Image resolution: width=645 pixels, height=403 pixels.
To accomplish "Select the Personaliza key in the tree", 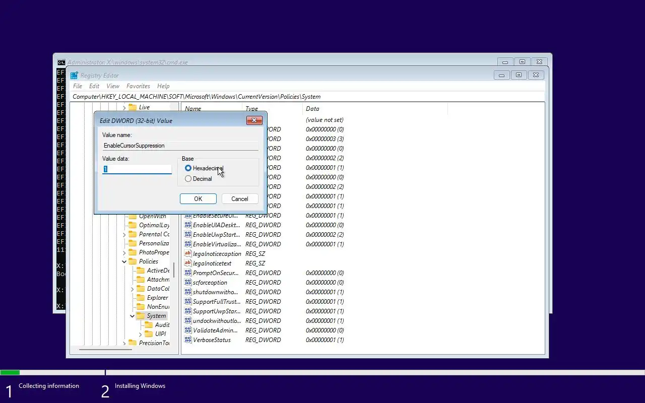I will (x=154, y=243).
